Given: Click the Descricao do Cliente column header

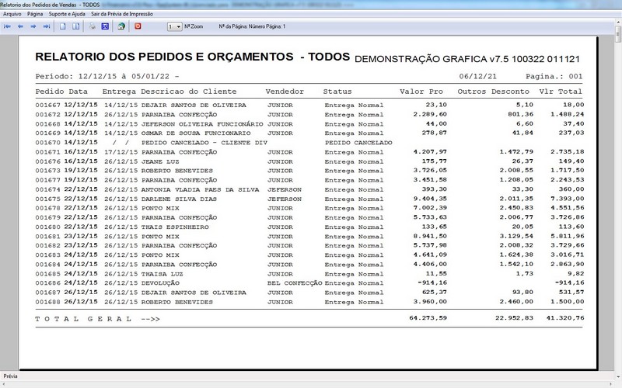Looking at the screenshot, I should [x=188, y=92].
